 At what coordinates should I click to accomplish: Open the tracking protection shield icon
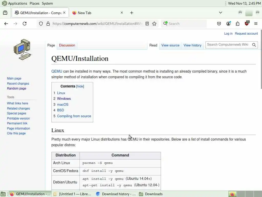tap(41, 24)
